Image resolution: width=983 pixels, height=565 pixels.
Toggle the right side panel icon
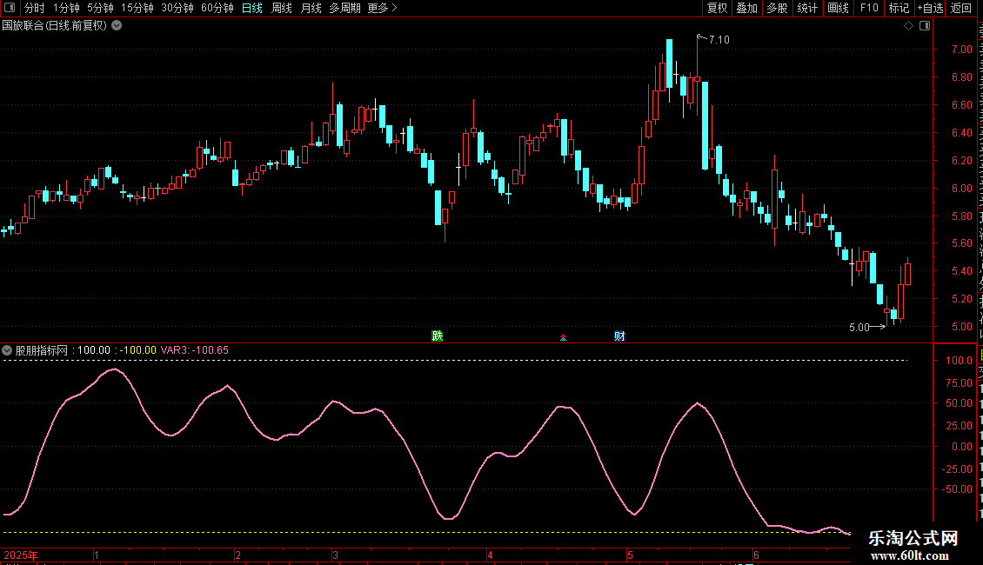925,26
